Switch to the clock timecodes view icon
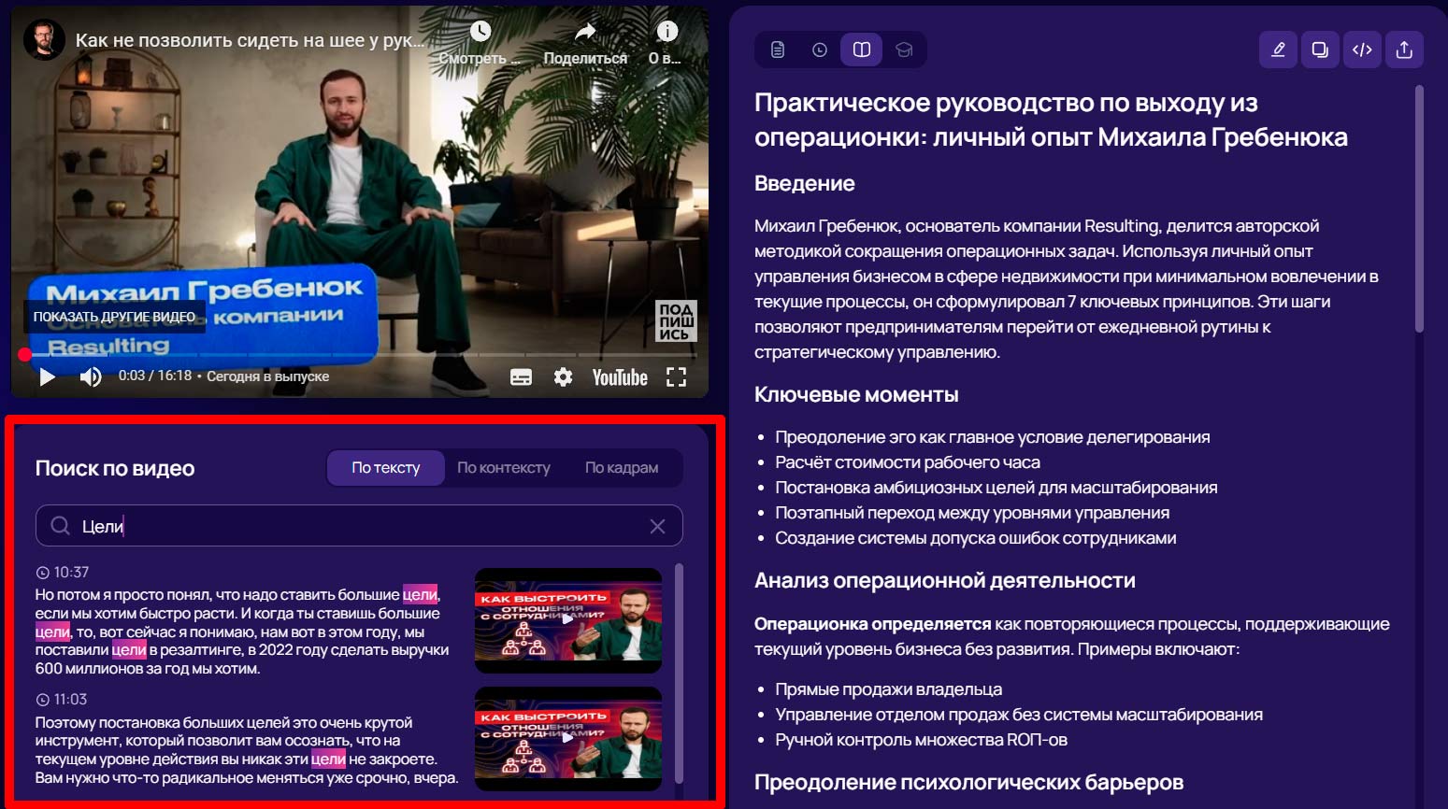The width and height of the screenshot is (1448, 809). [820, 50]
